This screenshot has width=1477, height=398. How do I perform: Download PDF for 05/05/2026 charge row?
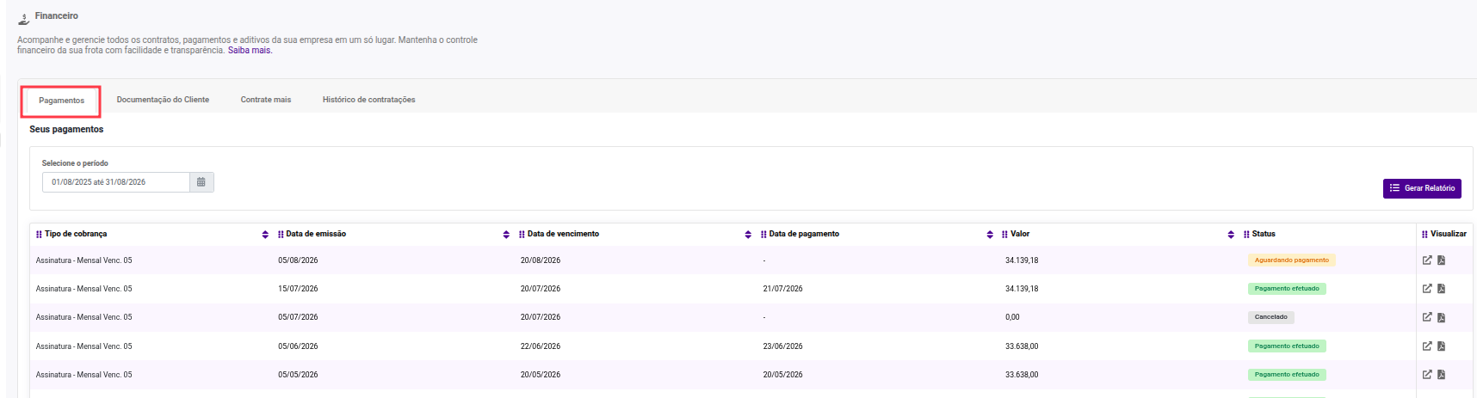(x=1441, y=375)
